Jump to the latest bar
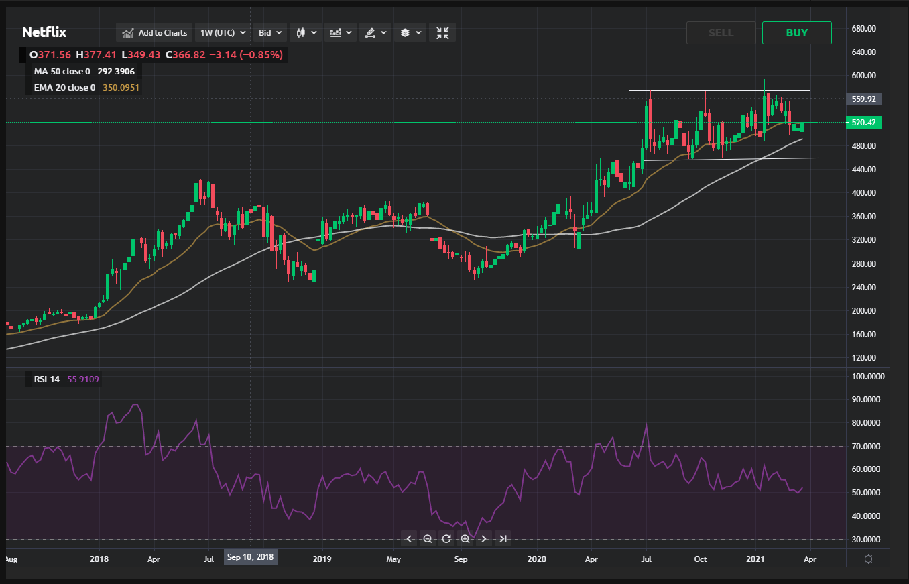Image resolution: width=909 pixels, height=584 pixels. pyautogui.click(x=503, y=538)
